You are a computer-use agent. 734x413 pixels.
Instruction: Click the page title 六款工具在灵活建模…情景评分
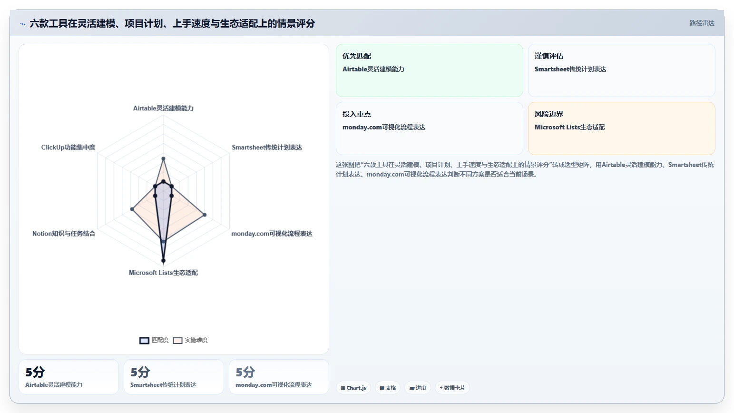172,23
